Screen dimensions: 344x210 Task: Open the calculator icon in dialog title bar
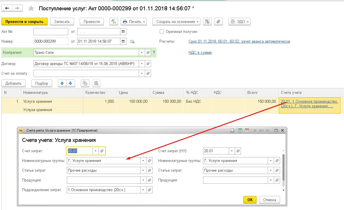point(240,130)
